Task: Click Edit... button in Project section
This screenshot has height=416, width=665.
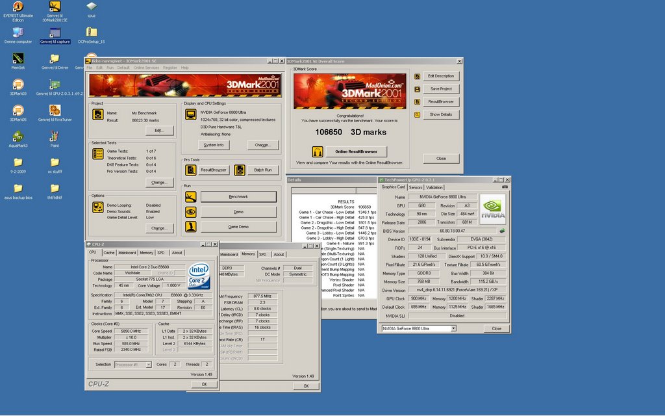Action: [x=160, y=130]
